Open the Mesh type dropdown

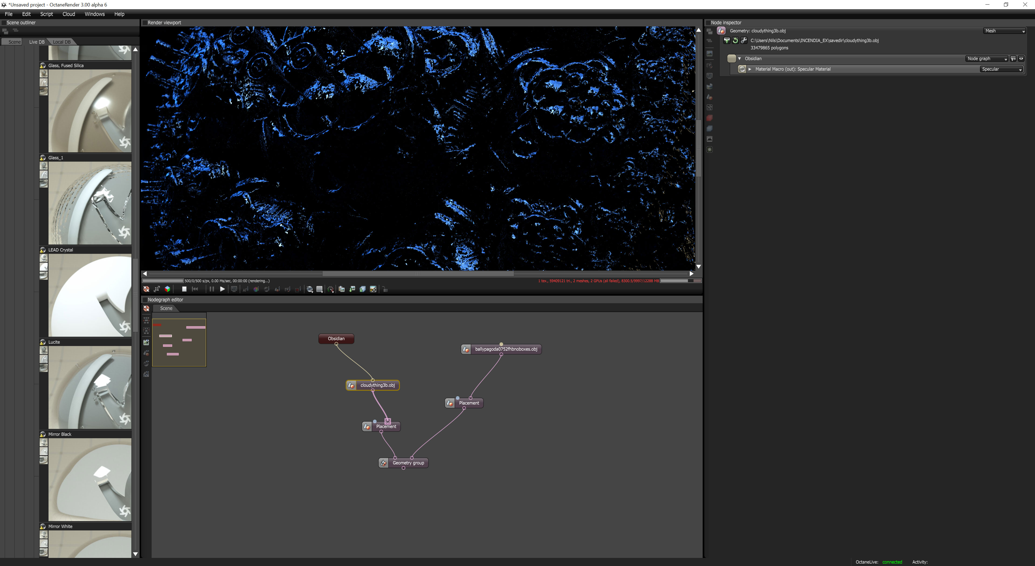coord(1005,31)
